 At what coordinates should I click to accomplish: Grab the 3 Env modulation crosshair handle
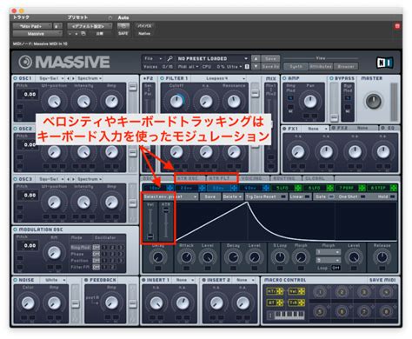tap(234, 188)
